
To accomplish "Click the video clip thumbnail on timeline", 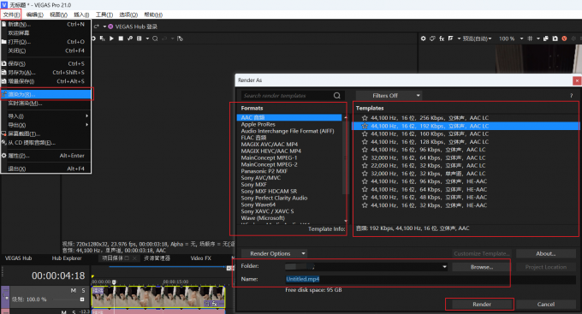I will (x=158, y=297).
